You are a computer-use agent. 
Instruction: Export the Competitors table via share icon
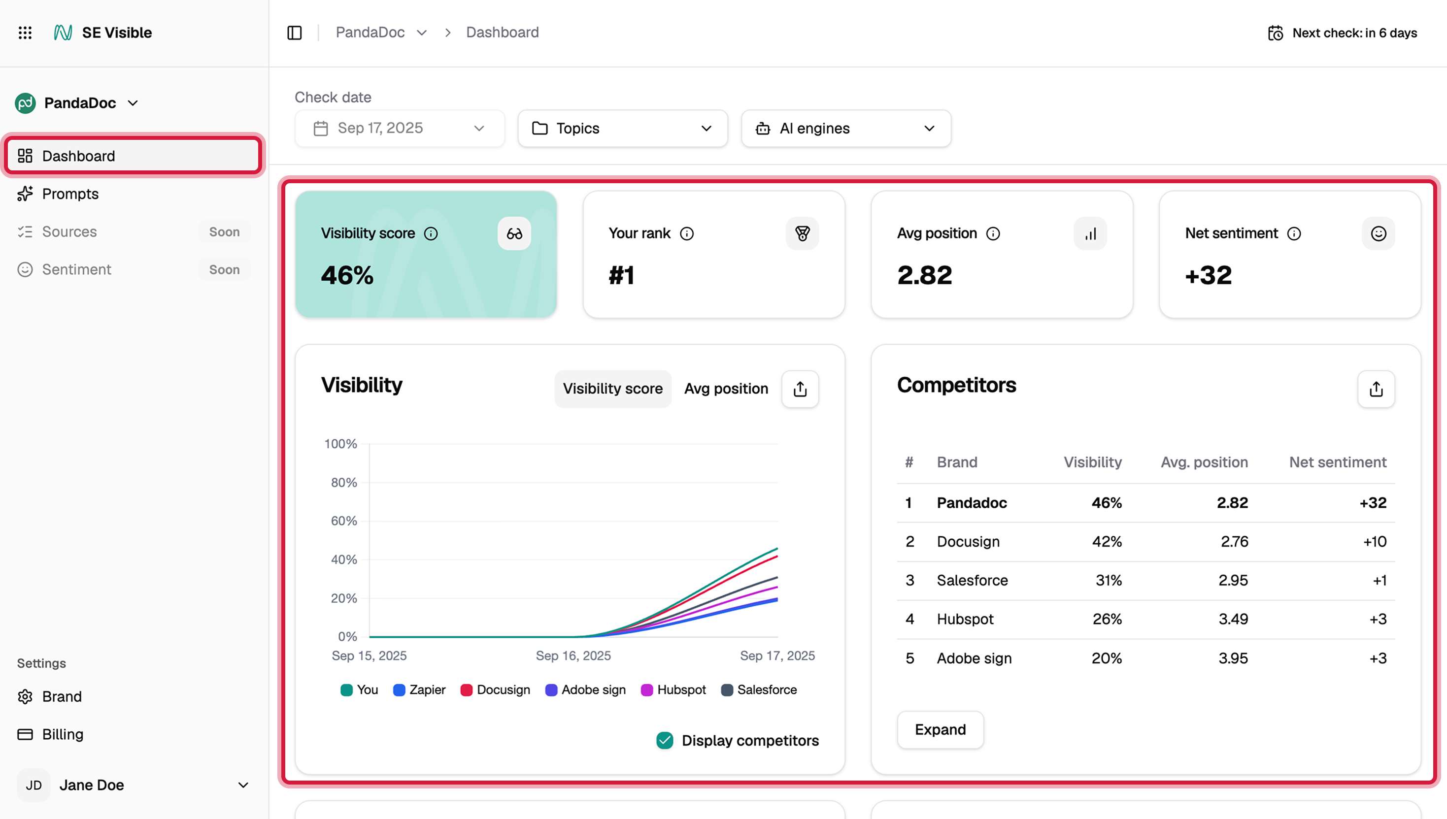[1376, 389]
